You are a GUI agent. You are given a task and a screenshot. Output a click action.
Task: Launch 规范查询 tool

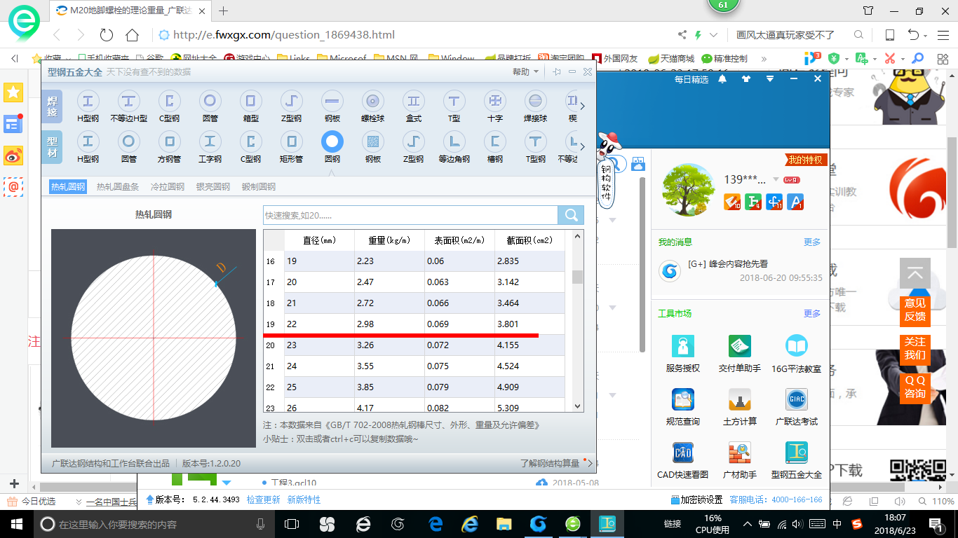[x=683, y=406]
